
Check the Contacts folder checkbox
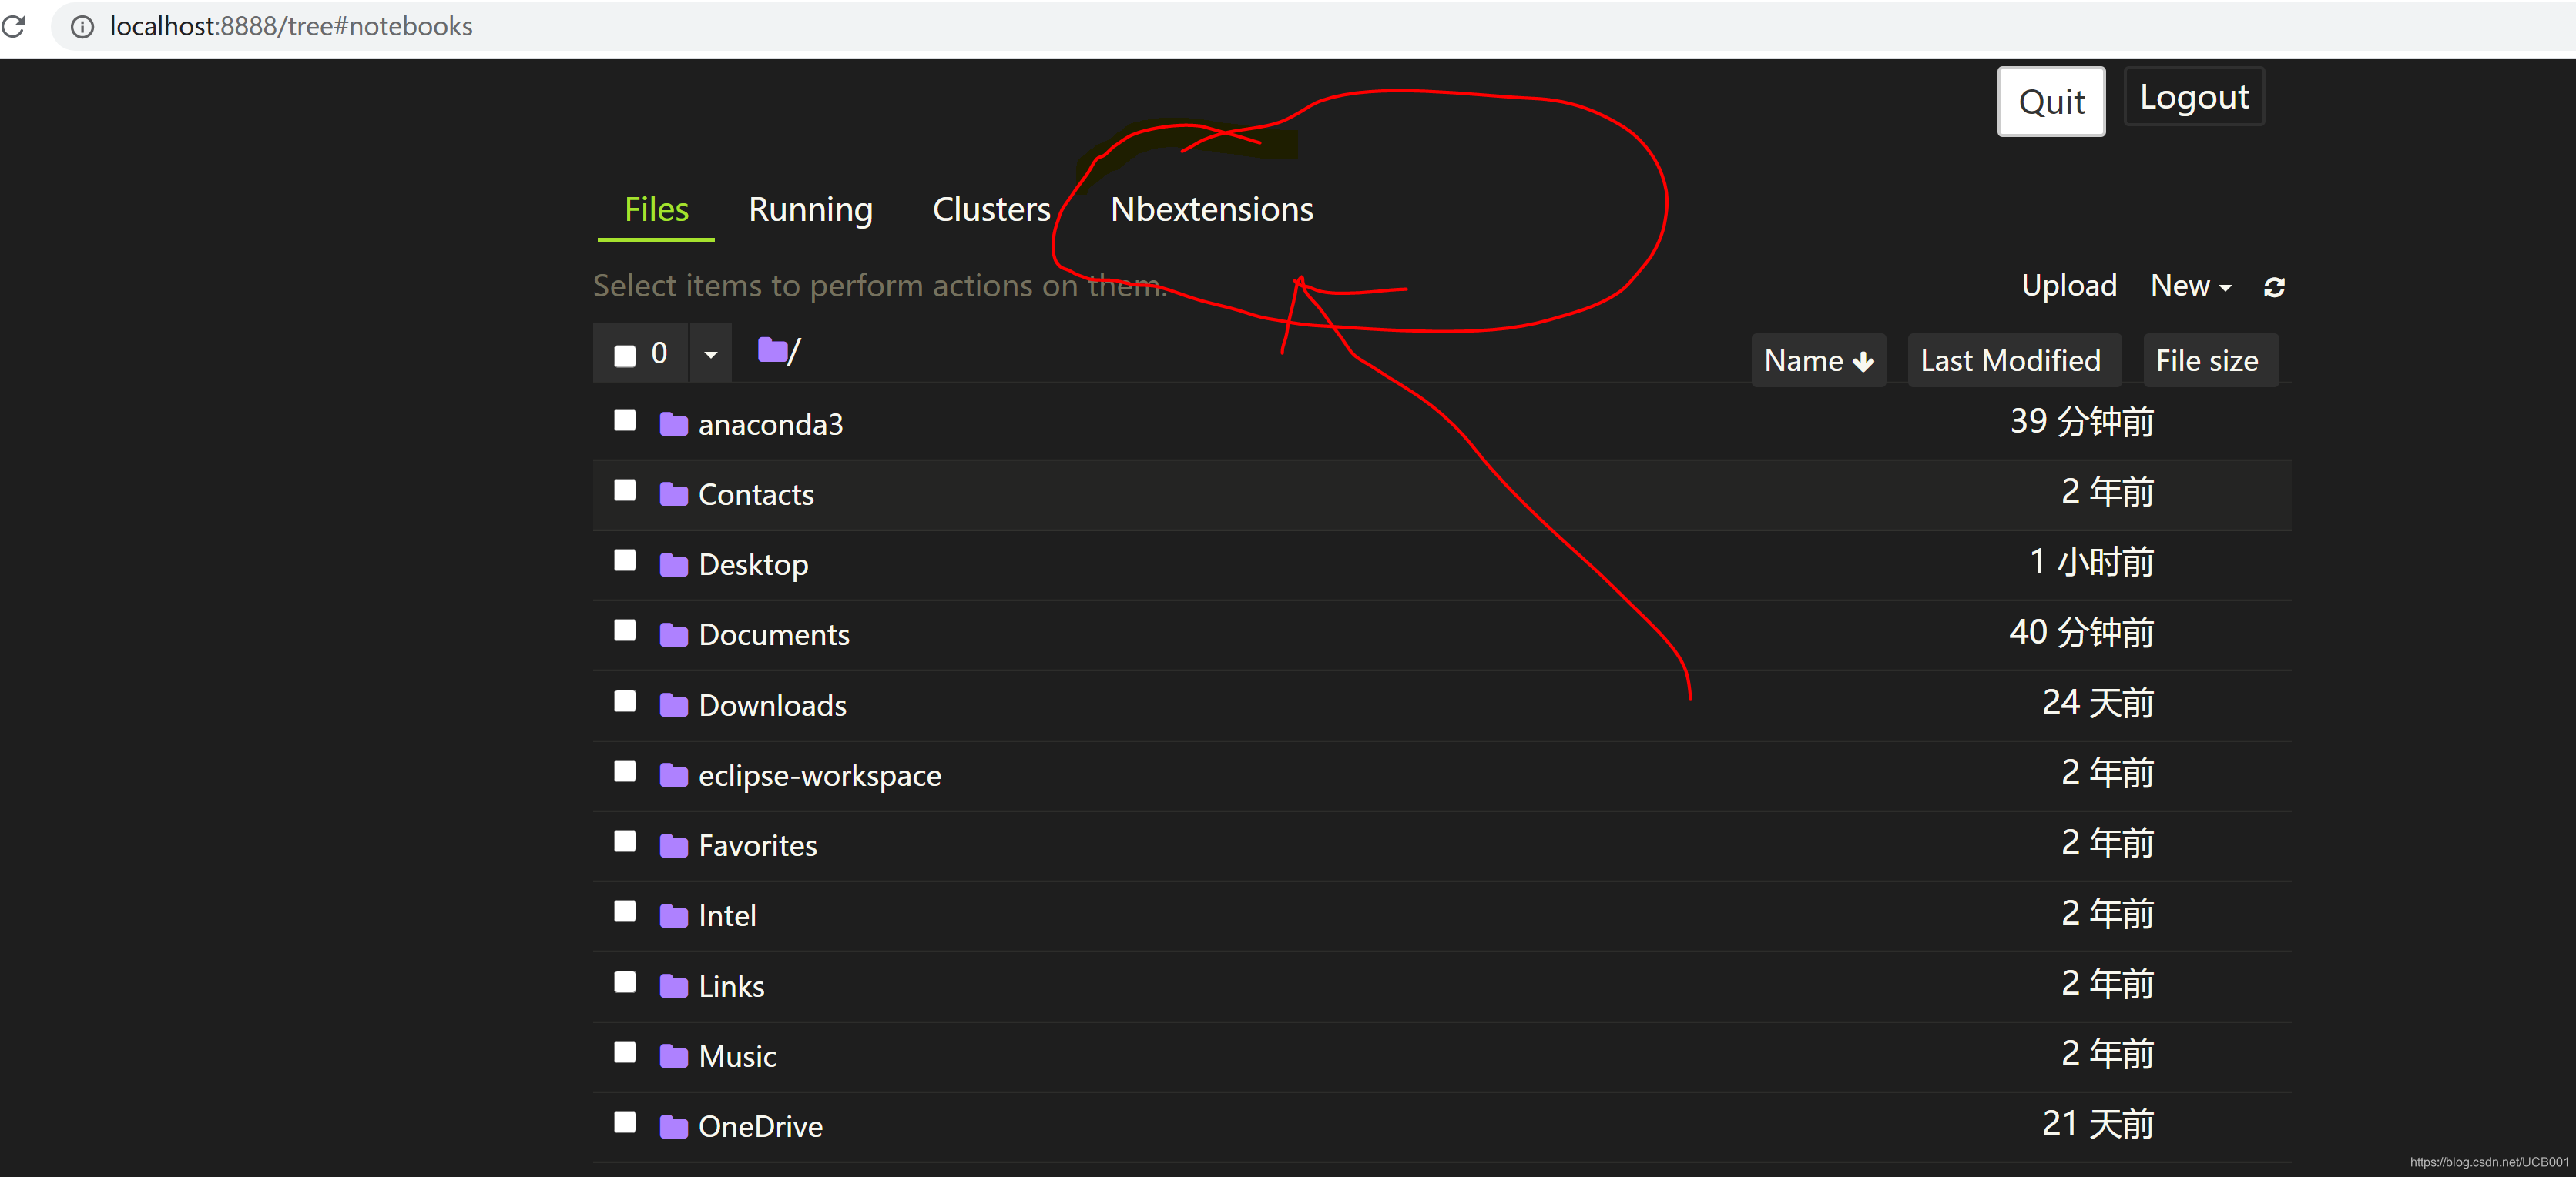[x=625, y=490]
